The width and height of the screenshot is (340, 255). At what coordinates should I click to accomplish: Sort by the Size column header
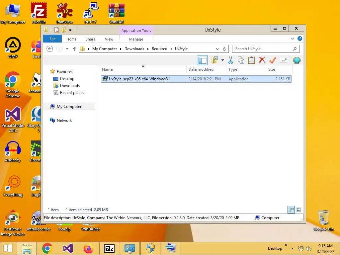pyautogui.click(x=279, y=69)
